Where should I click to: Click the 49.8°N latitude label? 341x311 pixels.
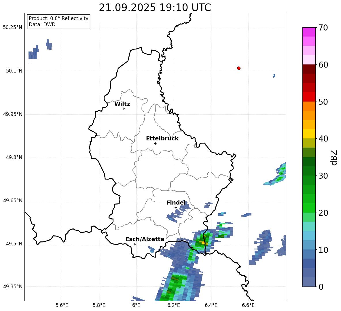point(14,157)
